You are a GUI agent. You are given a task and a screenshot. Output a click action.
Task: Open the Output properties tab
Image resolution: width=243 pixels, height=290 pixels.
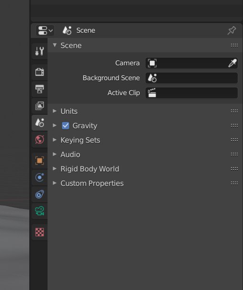point(39,89)
